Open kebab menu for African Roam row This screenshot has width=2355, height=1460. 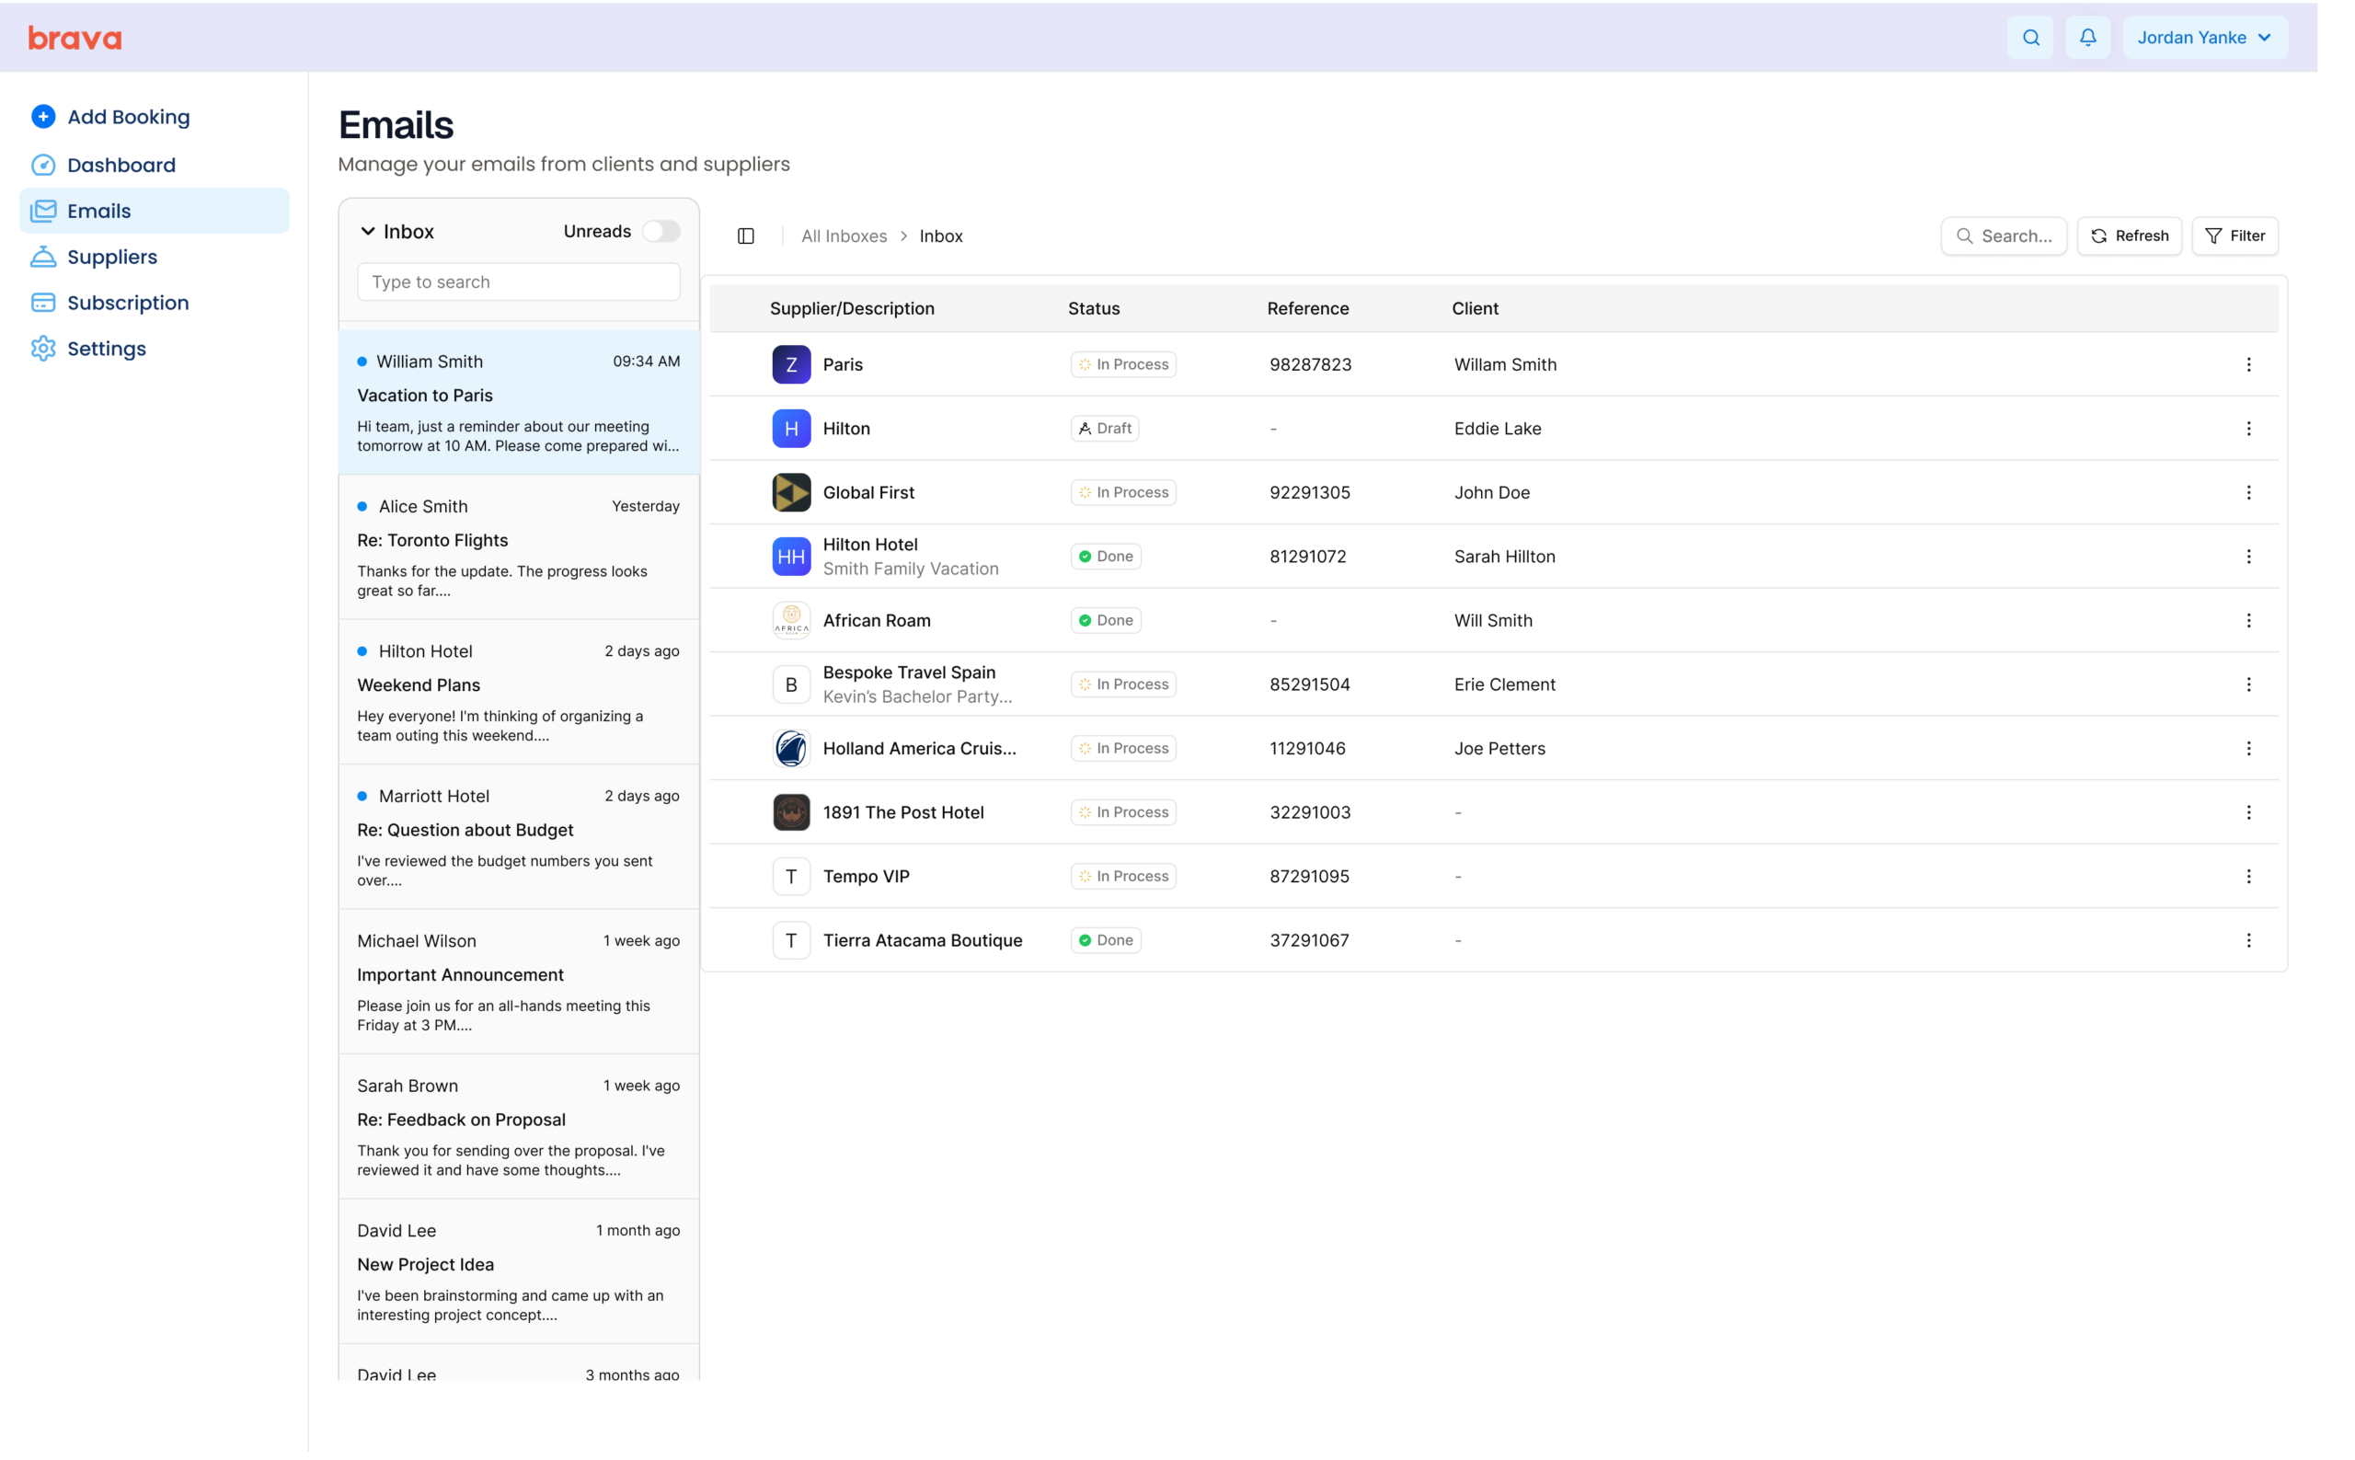pos(2247,620)
